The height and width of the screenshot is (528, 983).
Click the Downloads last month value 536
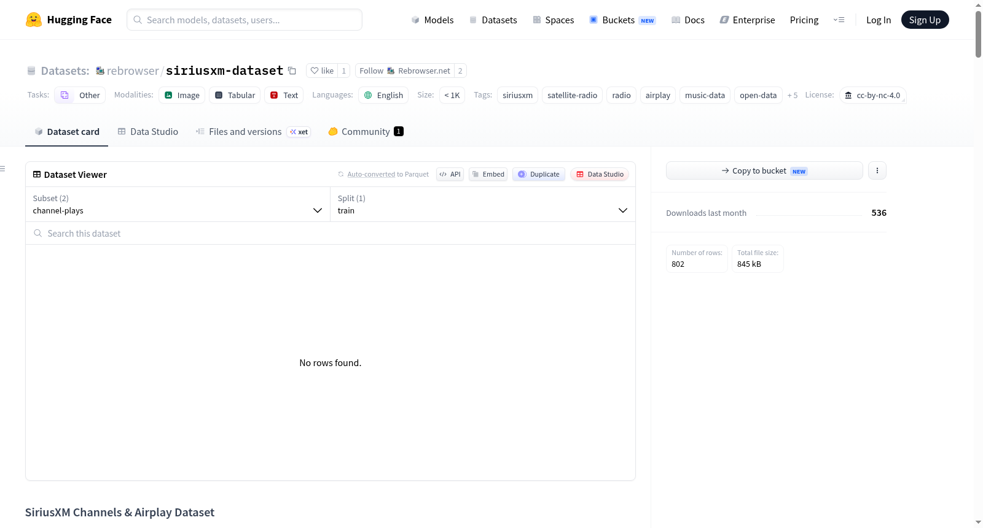879,213
